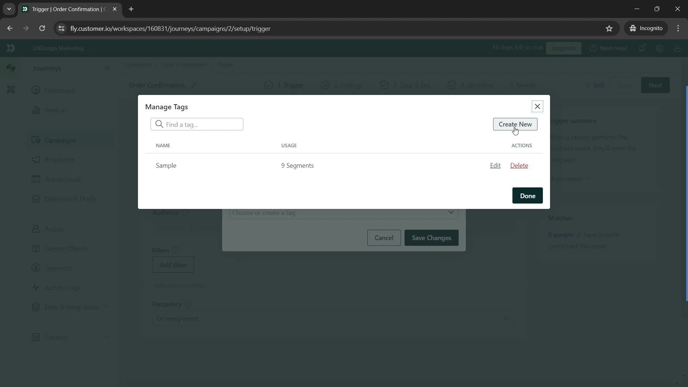Navigate to Campaigns section
The width and height of the screenshot is (688, 387).
60,140
